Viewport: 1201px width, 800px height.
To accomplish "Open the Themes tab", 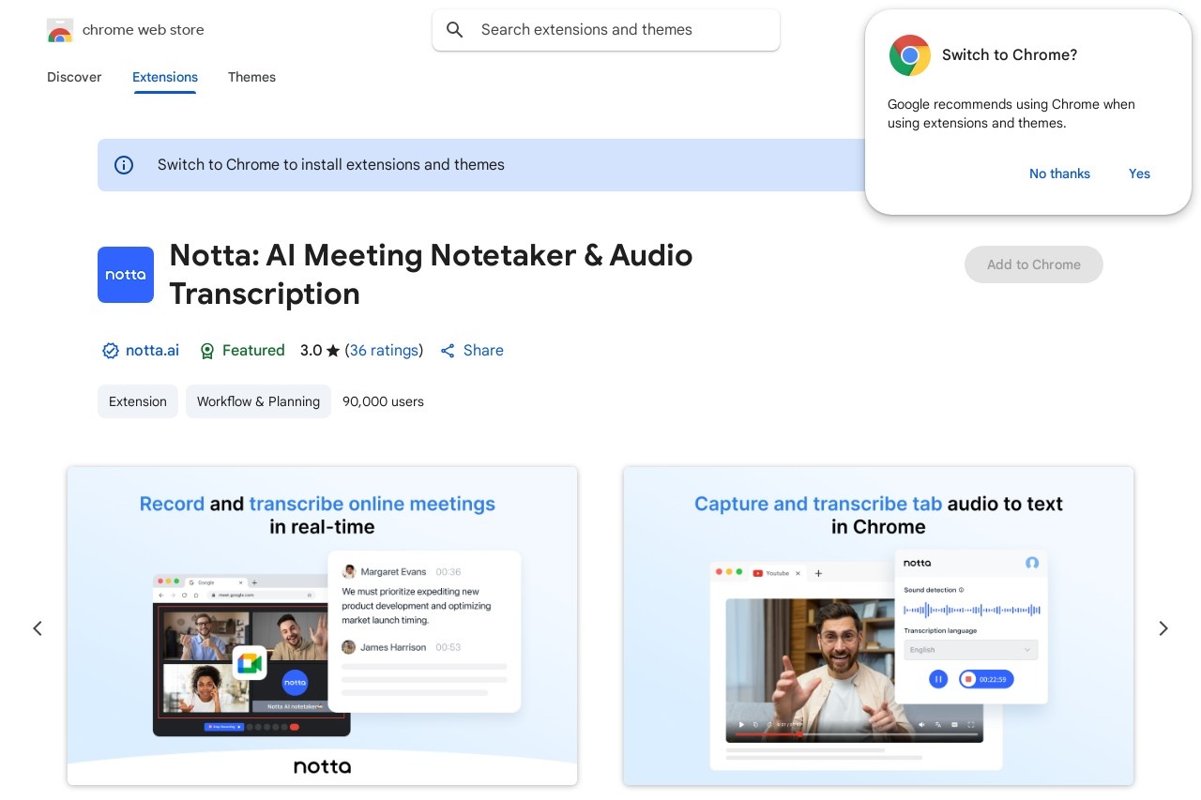I will tap(251, 77).
